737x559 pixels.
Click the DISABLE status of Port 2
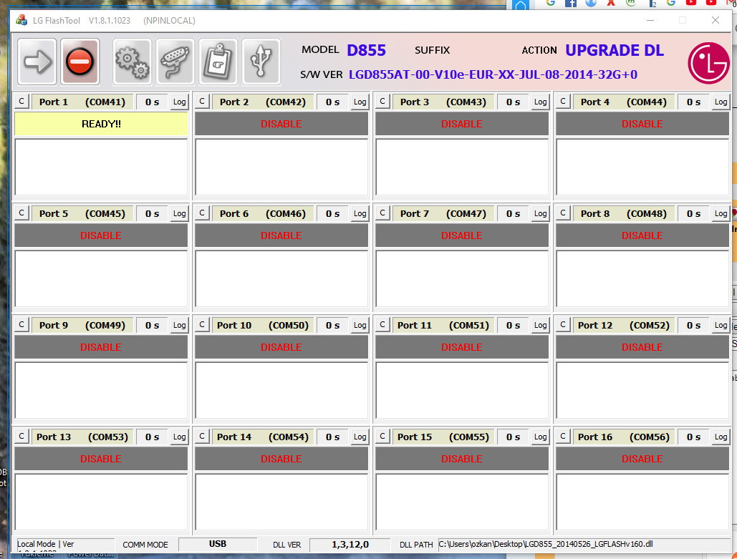[281, 124]
